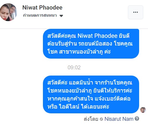Expand the arrow beside กำหนดการสนทนา
The width and height of the screenshot is (148, 130).
point(61,16)
